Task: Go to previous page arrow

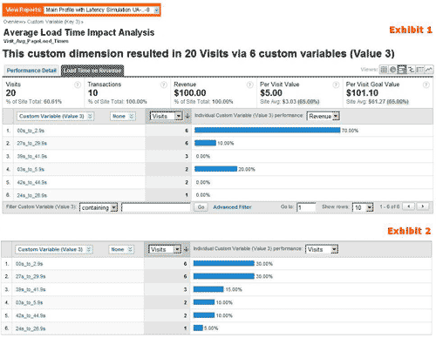Action: pyautogui.click(x=409, y=206)
